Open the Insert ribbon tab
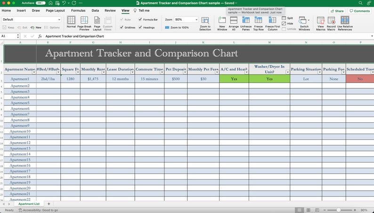 pos(21,10)
